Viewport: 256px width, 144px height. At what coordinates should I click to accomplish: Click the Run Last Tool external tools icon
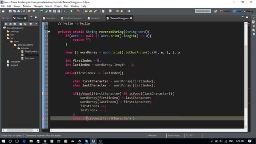[x=78, y=11]
